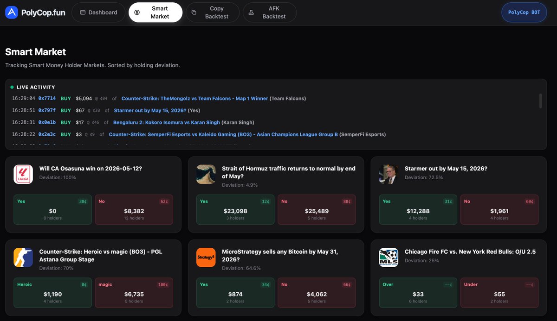Image resolution: width=557 pixels, height=321 pixels.
Task: Open wallet address 0x2e3c link
Action: point(47,134)
